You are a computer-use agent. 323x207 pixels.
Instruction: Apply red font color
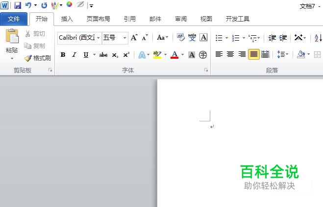pos(174,55)
